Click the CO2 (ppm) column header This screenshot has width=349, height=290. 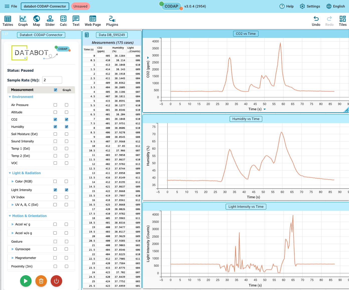pos(104,49)
